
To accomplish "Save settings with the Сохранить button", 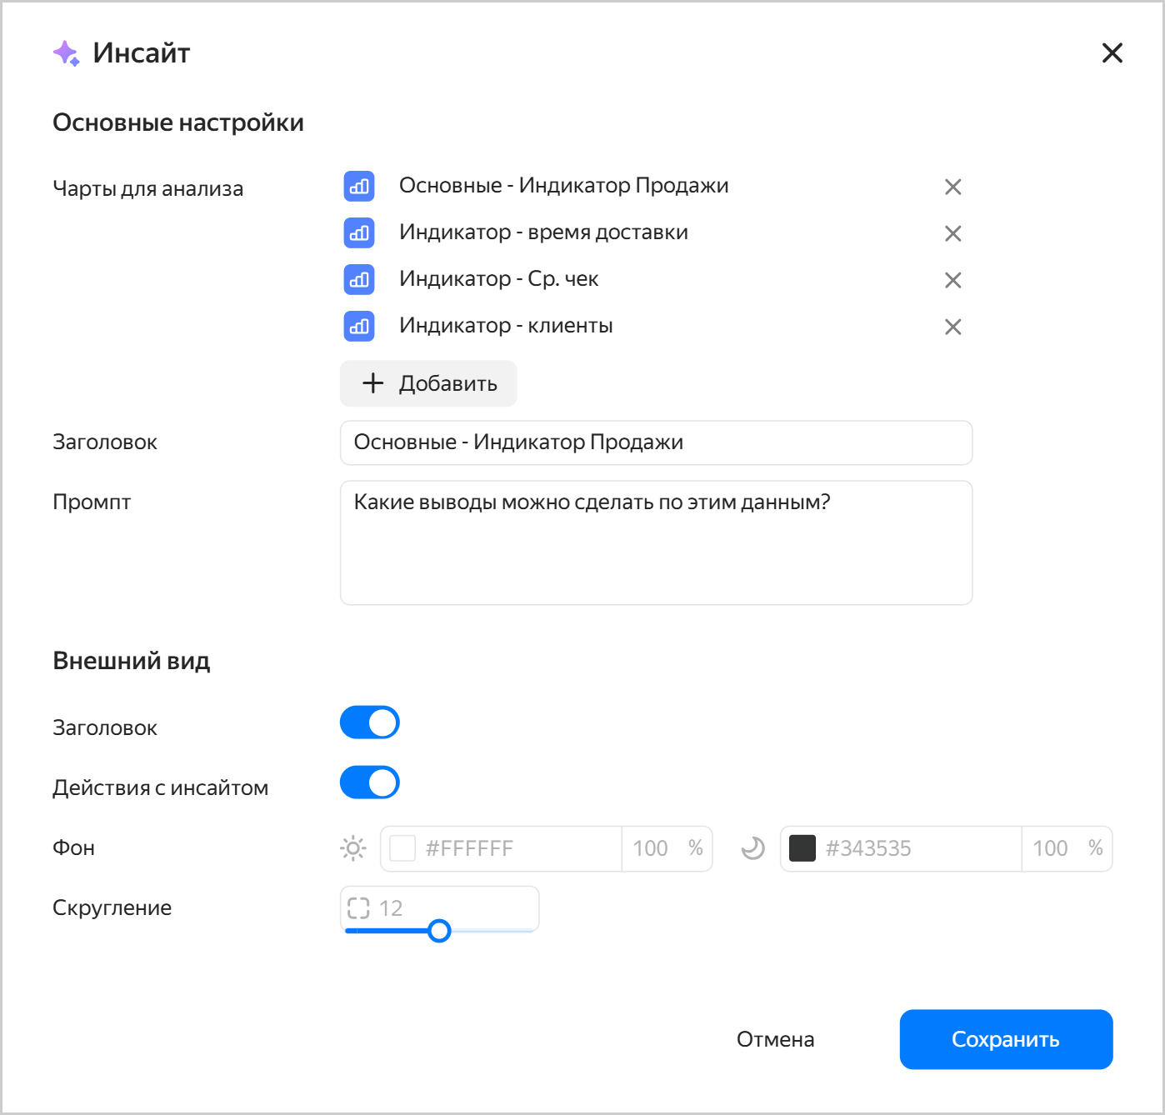I will 1006,1039.
